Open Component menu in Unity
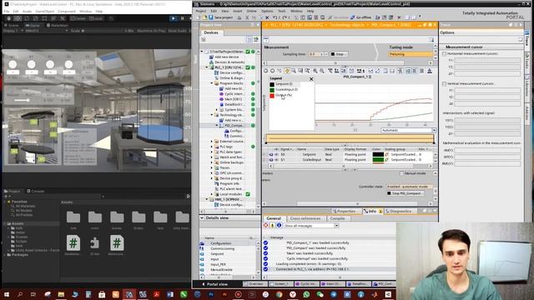Viewport: 534px width, 300px height. (67, 11)
